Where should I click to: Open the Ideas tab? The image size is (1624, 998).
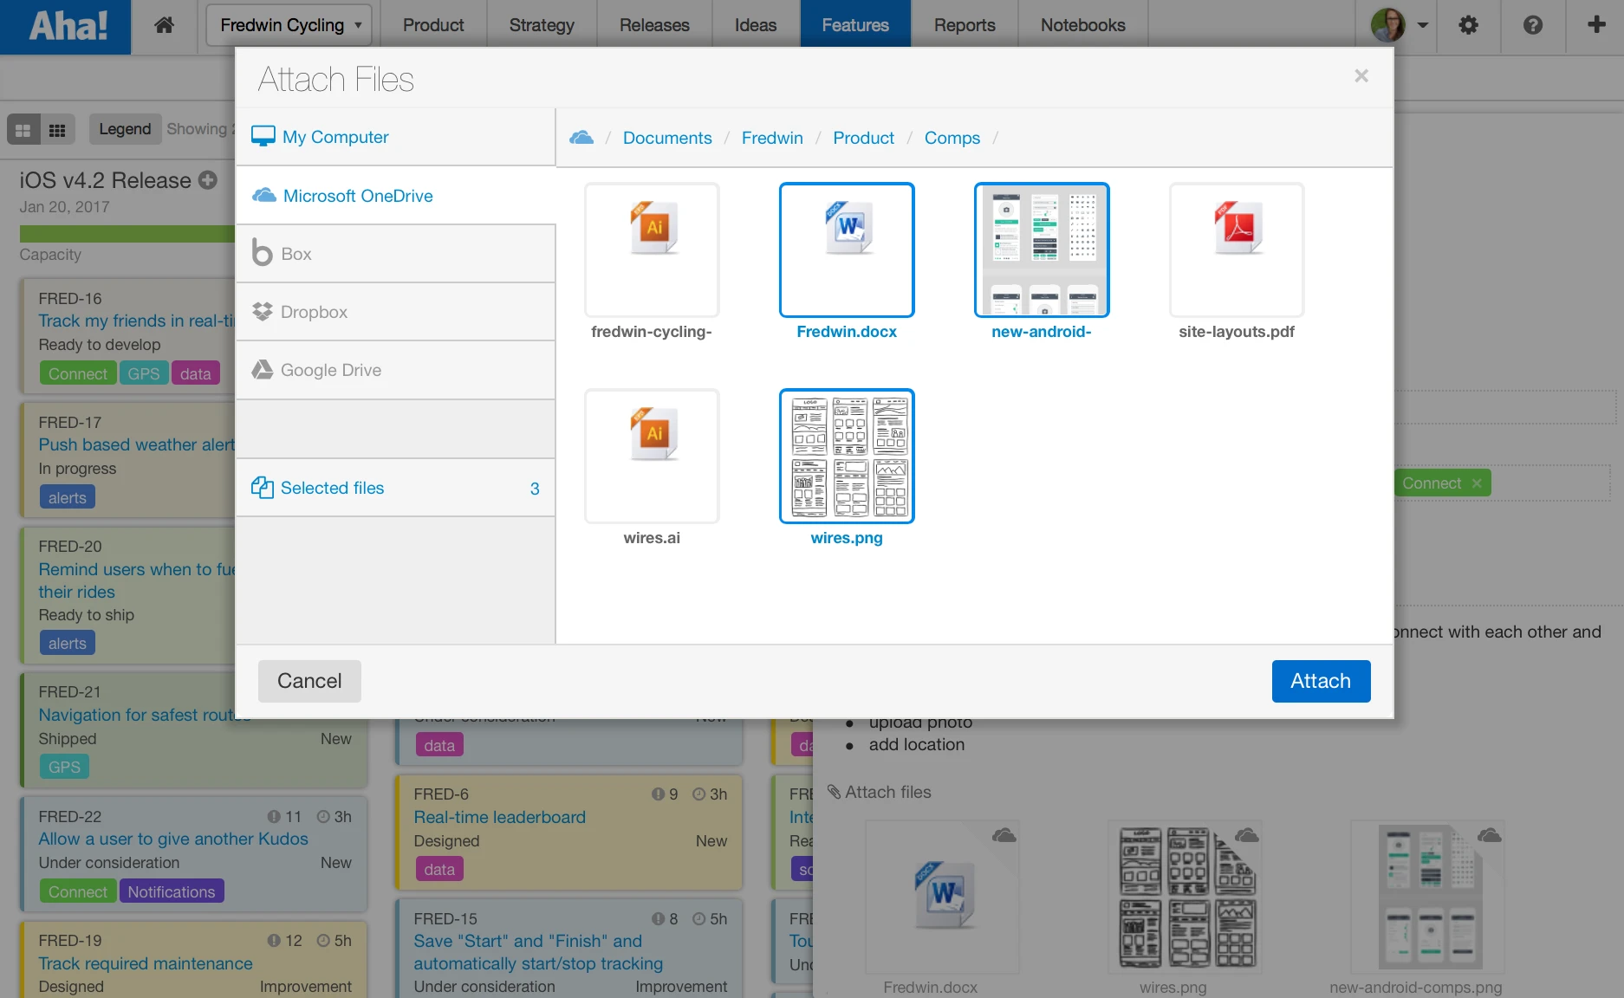coord(756,25)
